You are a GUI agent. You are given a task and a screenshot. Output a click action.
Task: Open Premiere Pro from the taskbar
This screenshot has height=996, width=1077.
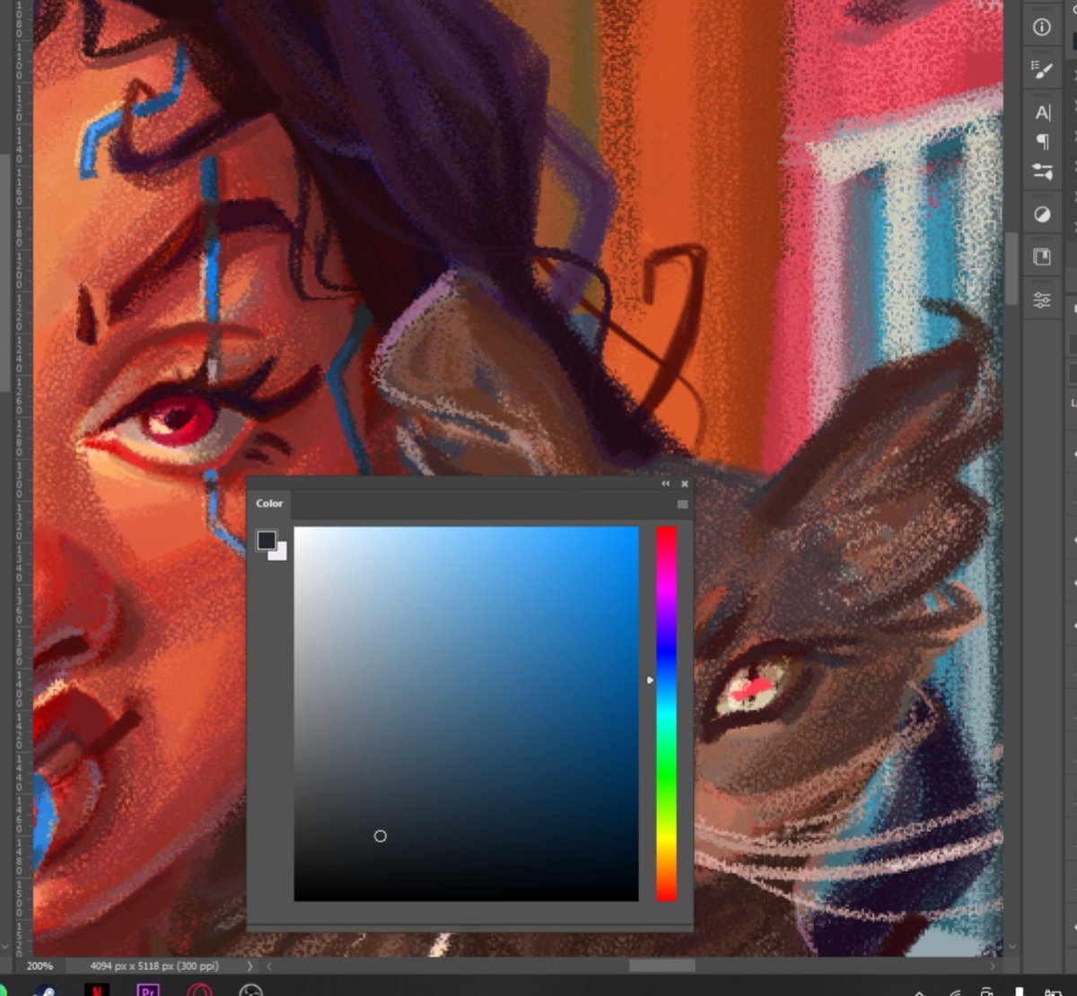(x=149, y=988)
